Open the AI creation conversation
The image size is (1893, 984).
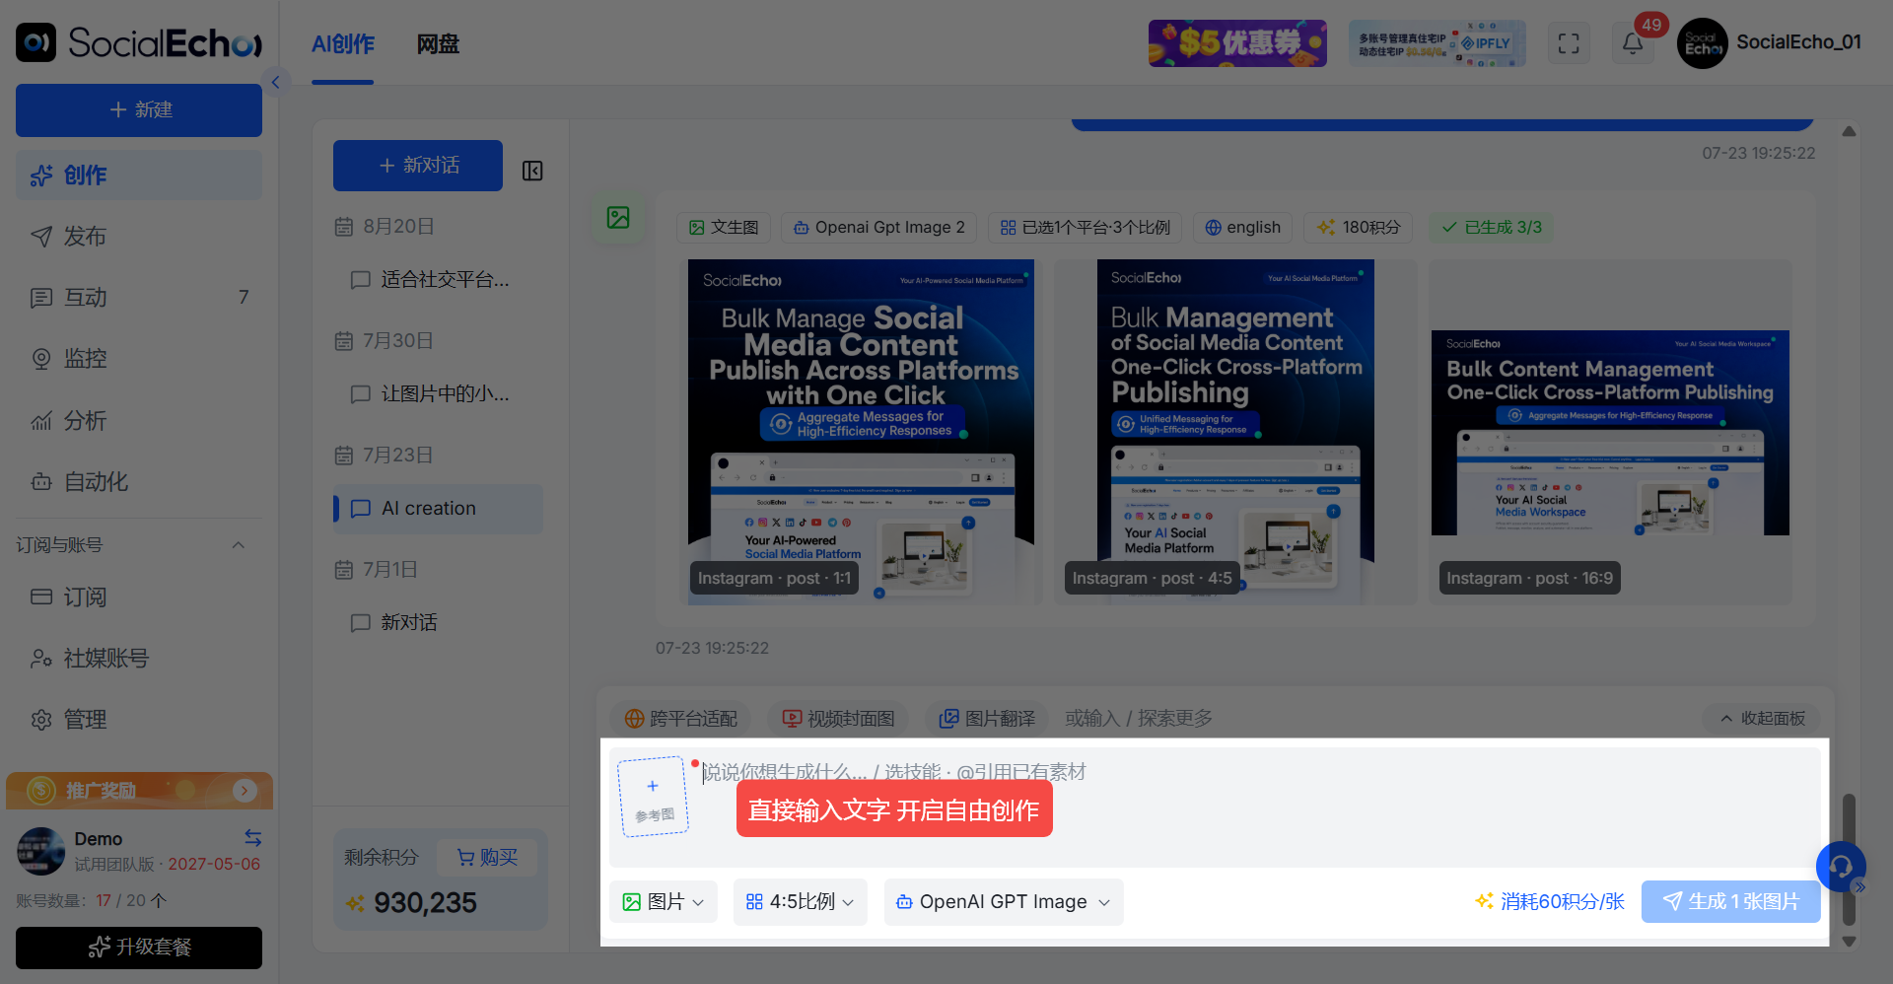point(438,509)
